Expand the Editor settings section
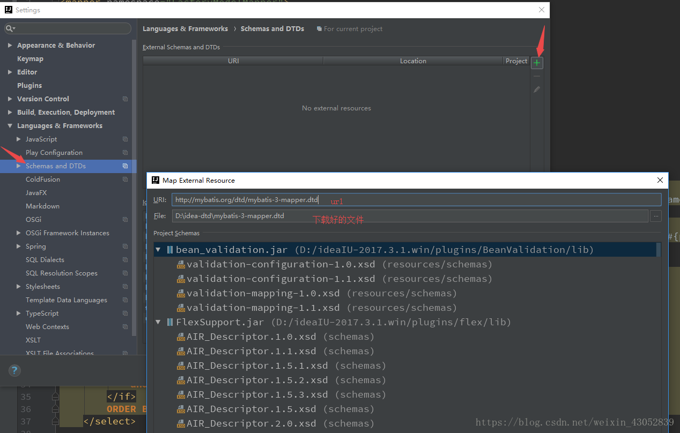Viewport: 680px width, 433px height. (x=10, y=72)
